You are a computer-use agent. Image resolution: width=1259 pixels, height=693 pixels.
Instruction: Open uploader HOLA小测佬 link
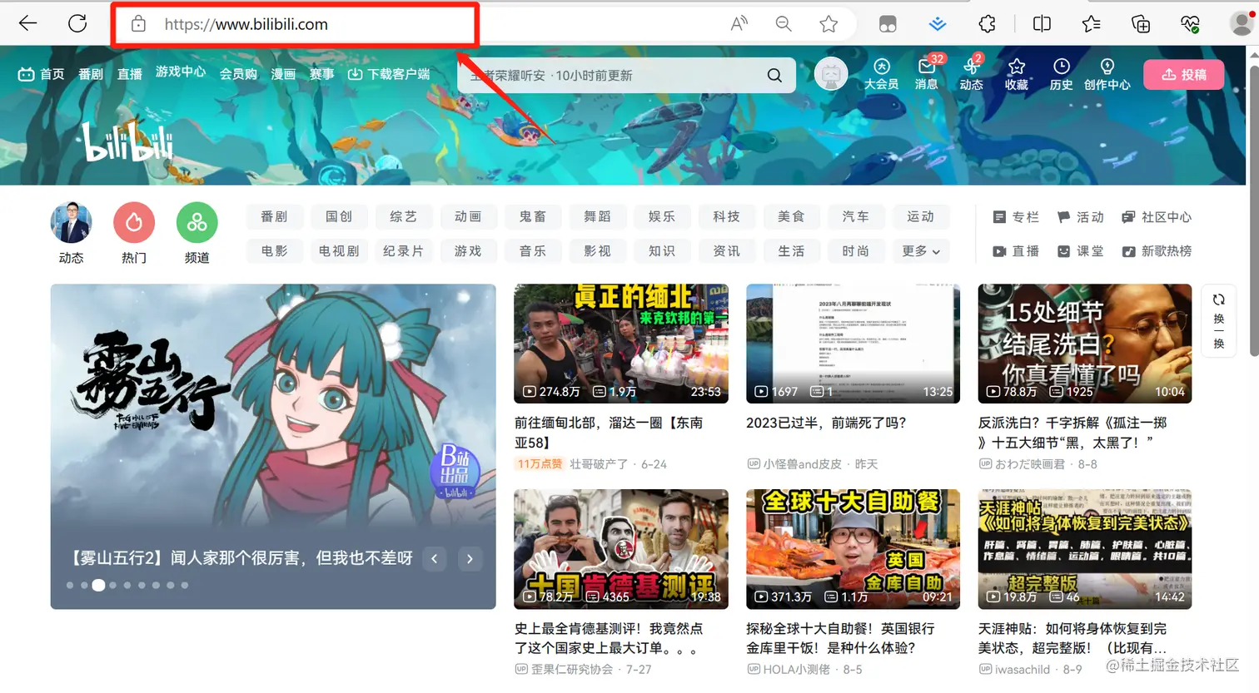797,669
